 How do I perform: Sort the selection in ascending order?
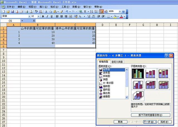click(x=92, y=11)
